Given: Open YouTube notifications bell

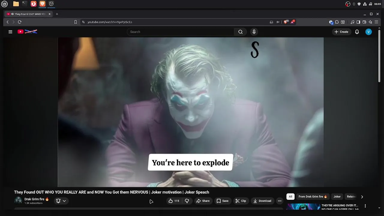Looking at the screenshot, I should pos(357,32).
